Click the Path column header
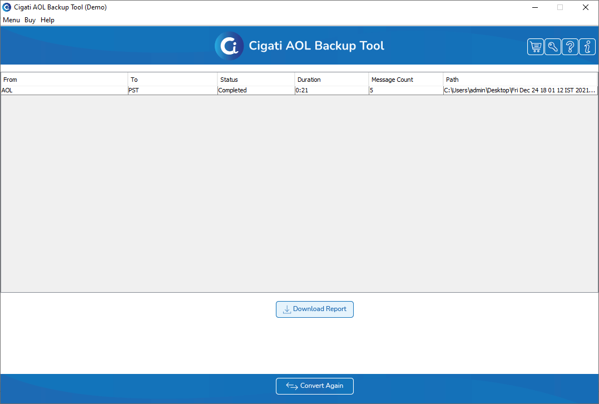 520,80
